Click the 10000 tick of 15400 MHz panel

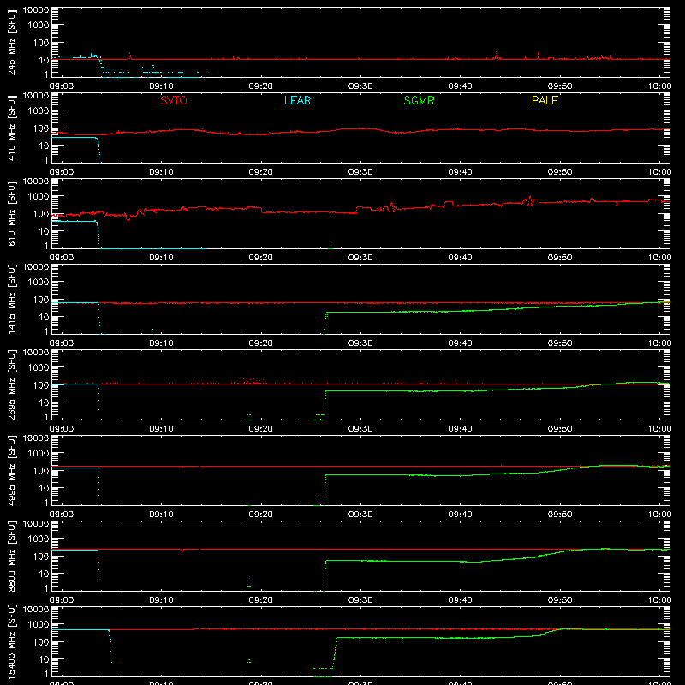tap(36, 610)
